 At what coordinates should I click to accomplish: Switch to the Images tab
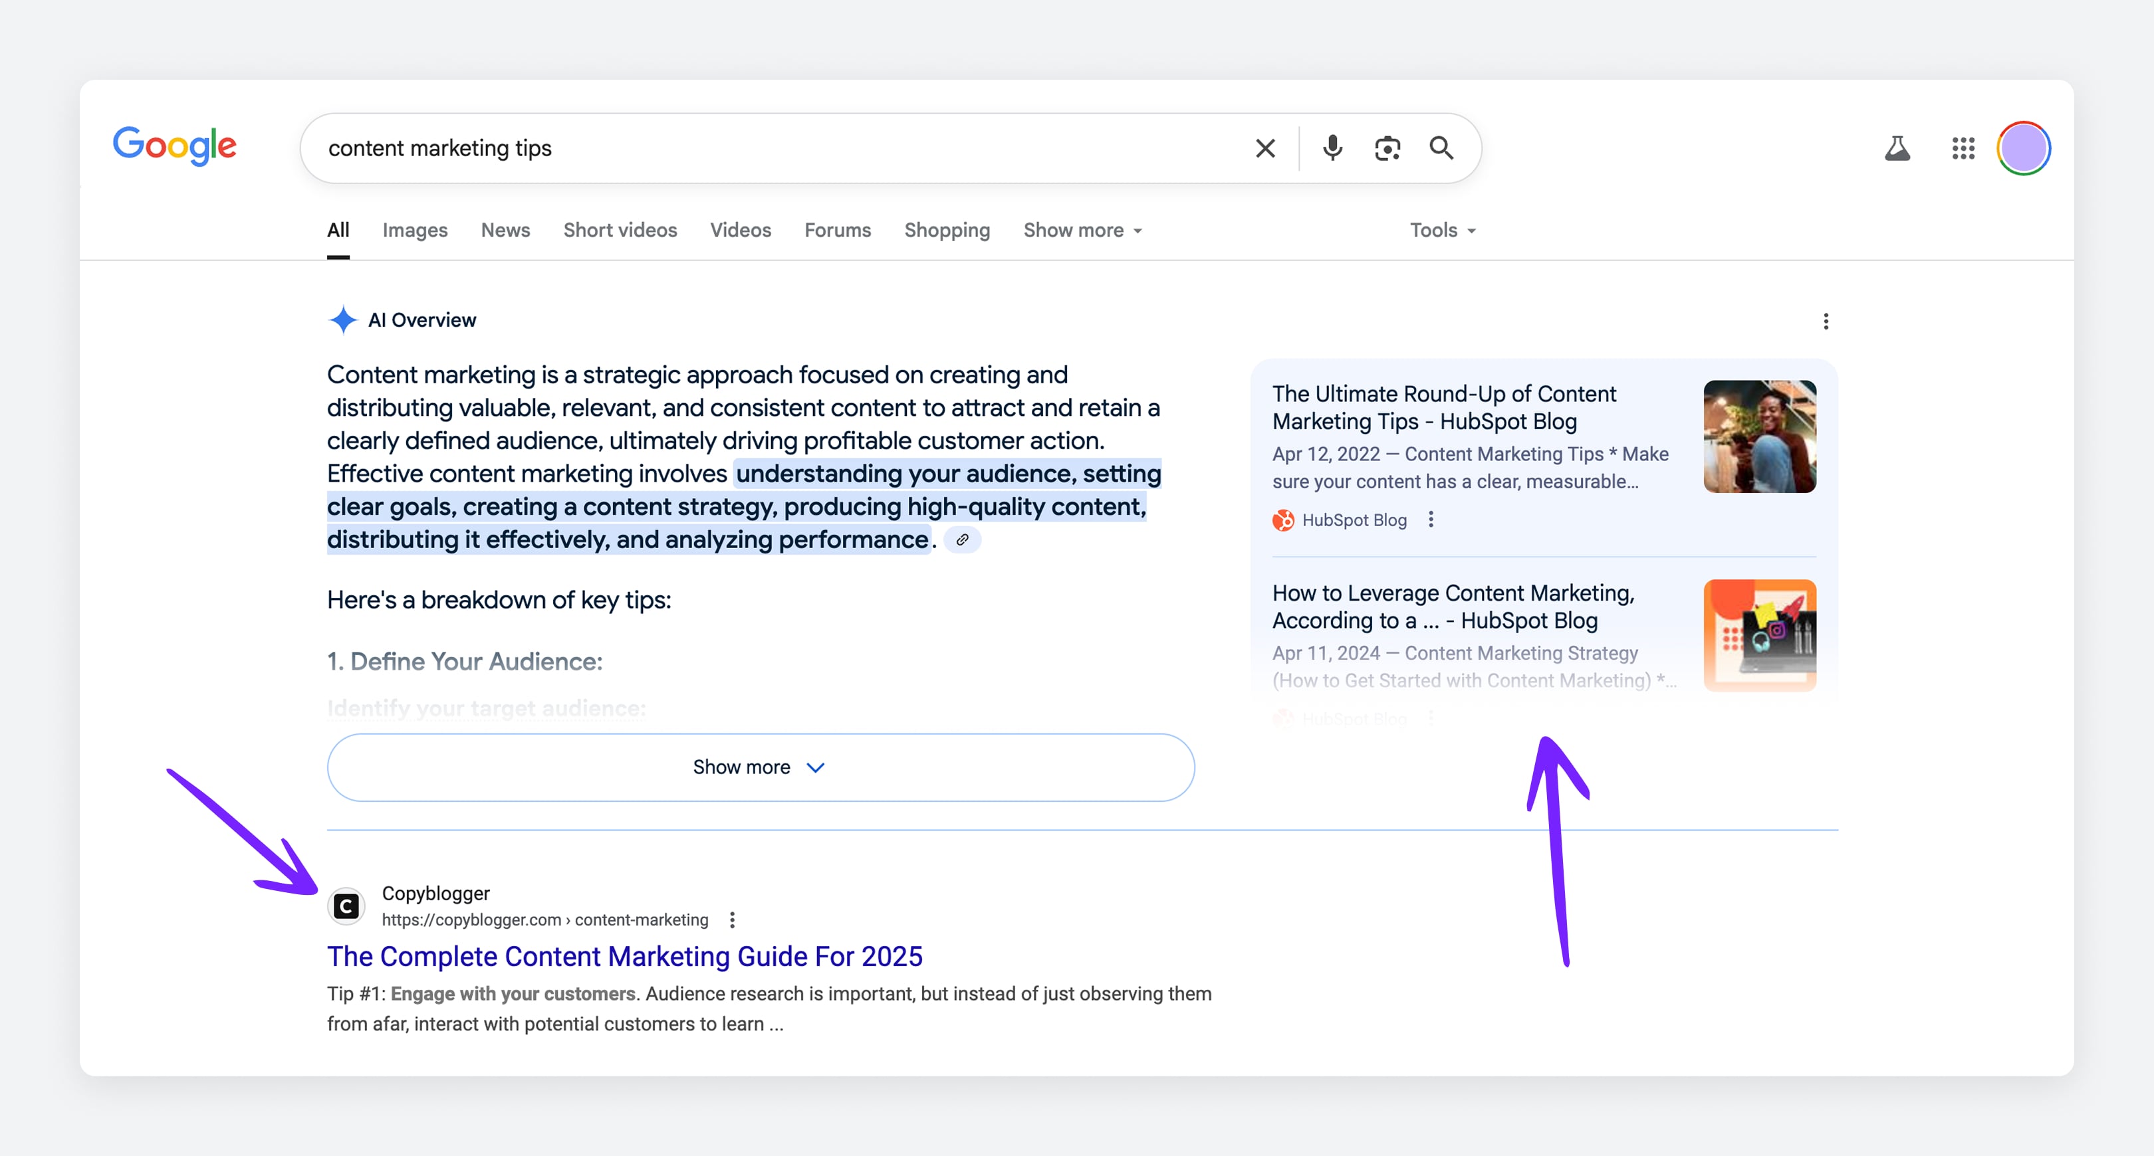415,230
